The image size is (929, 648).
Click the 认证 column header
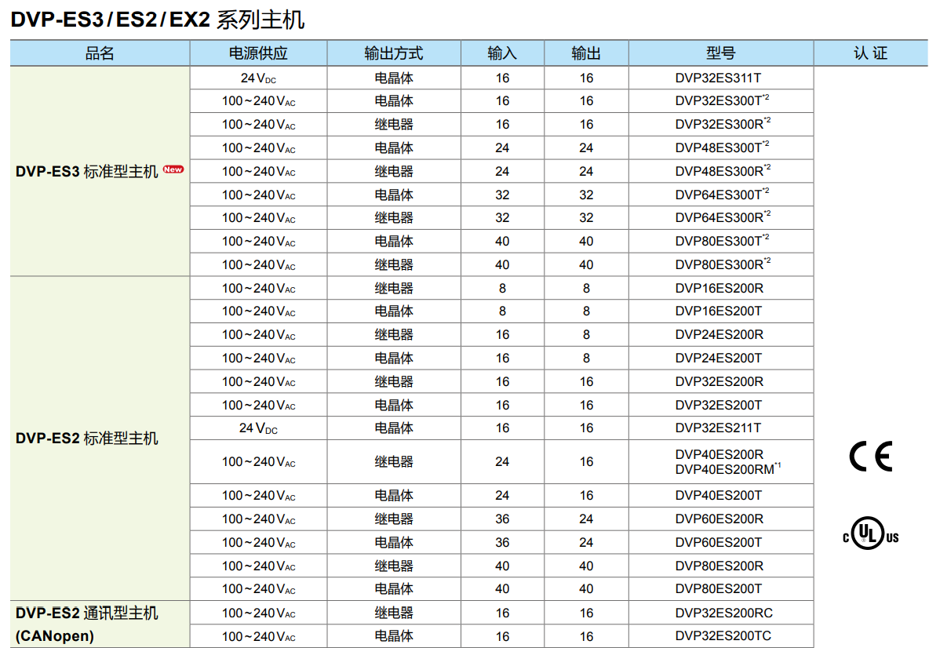(x=869, y=53)
